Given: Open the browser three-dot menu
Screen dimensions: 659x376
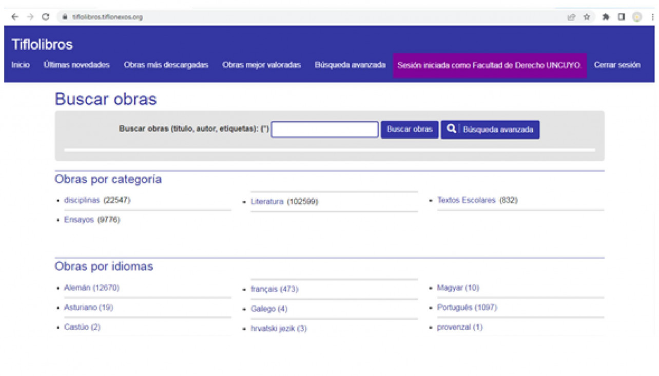Looking at the screenshot, I should click(x=652, y=17).
